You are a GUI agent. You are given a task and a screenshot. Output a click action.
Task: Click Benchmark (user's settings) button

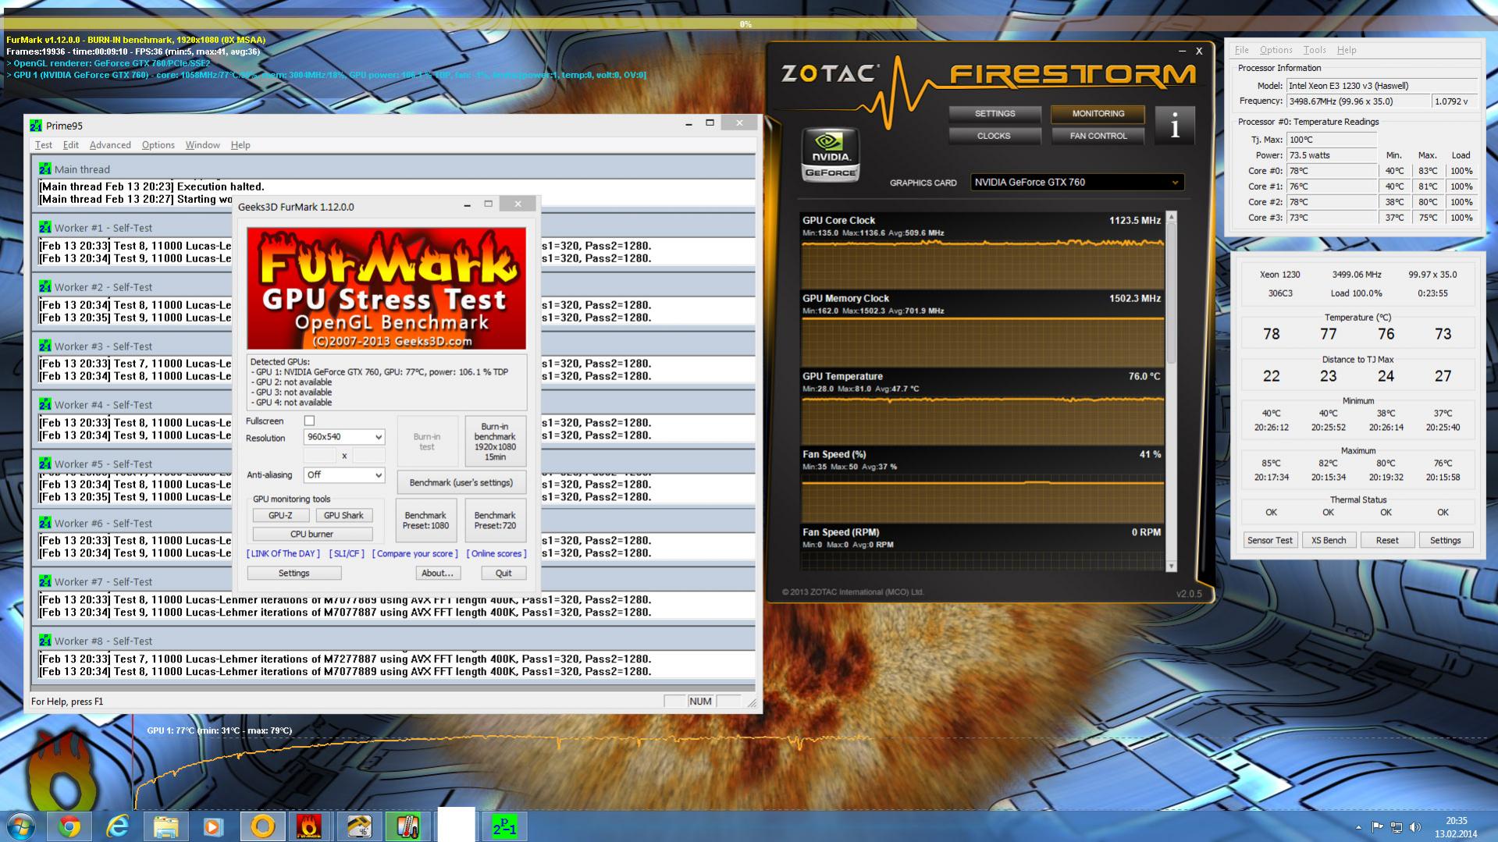coord(461,482)
